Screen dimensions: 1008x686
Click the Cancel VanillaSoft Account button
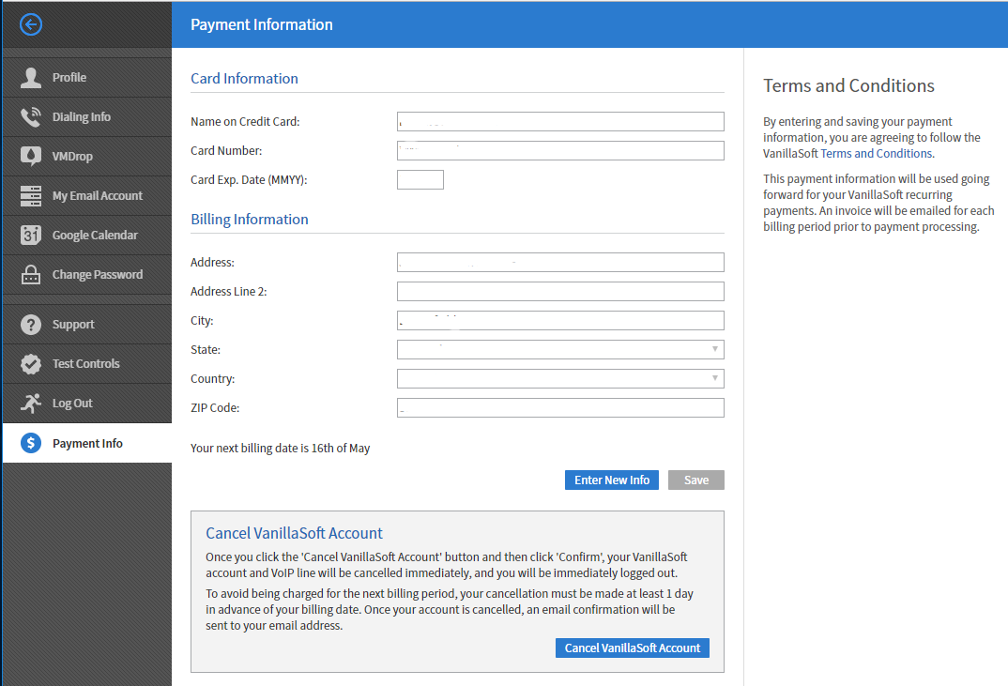point(632,648)
